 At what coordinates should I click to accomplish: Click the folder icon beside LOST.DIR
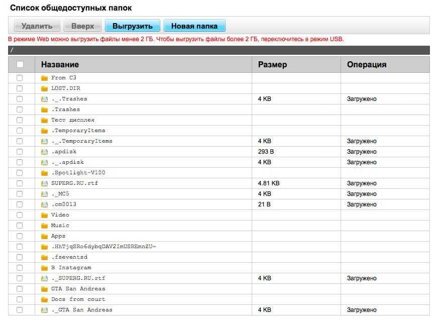tap(44, 88)
